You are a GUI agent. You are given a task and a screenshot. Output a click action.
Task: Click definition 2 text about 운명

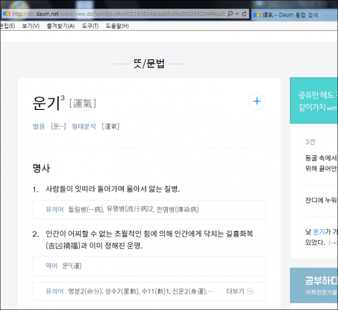[x=149, y=240]
